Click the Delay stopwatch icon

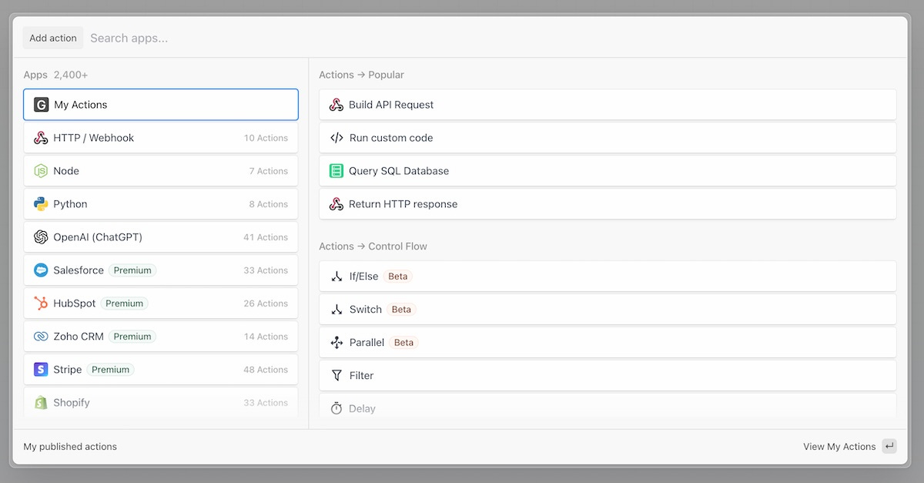(336, 409)
